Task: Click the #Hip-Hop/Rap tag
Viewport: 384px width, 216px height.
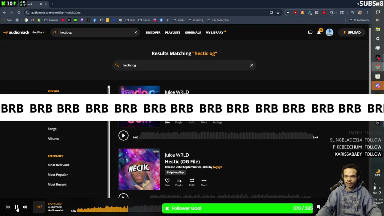Action: (175, 172)
